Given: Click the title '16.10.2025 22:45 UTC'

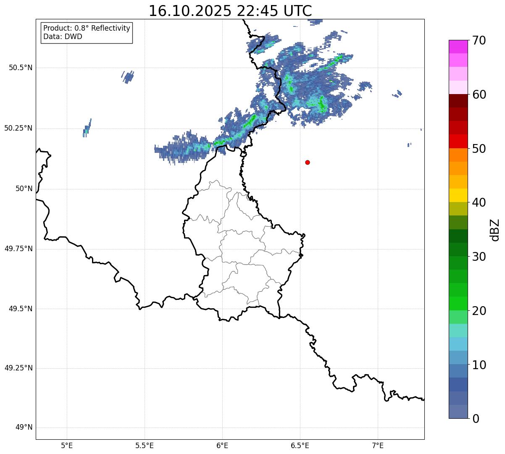Looking at the screenshot, I should [230, 11].
